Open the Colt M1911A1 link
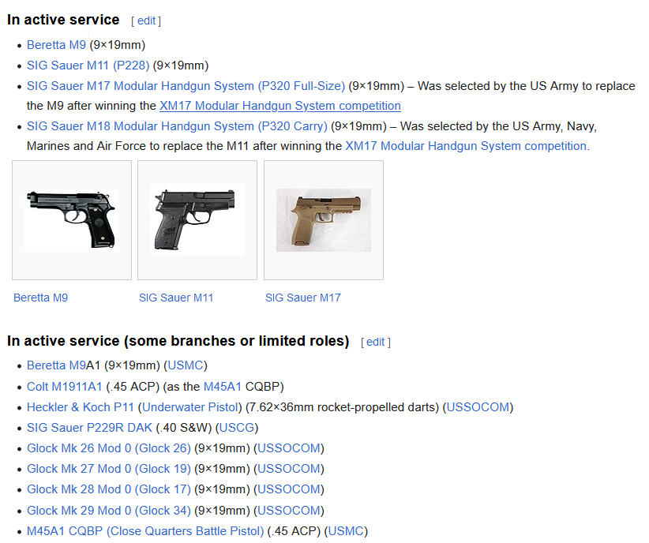Viewport: 649px width, 543px height. tap(64, 387)
